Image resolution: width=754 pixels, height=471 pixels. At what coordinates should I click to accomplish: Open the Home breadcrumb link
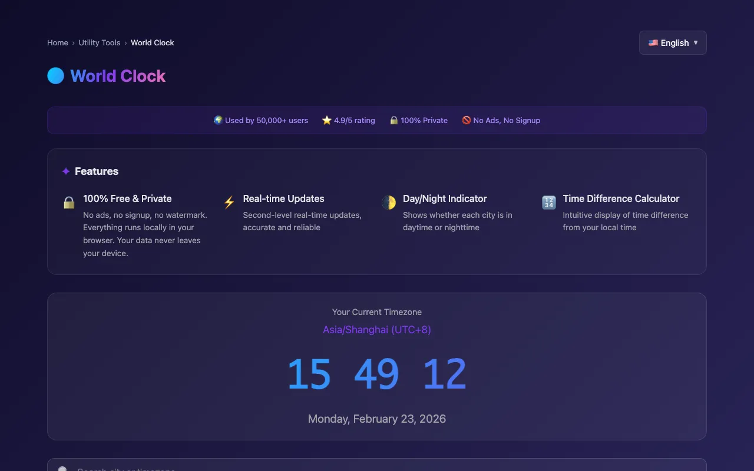click(x=58, y=42)
